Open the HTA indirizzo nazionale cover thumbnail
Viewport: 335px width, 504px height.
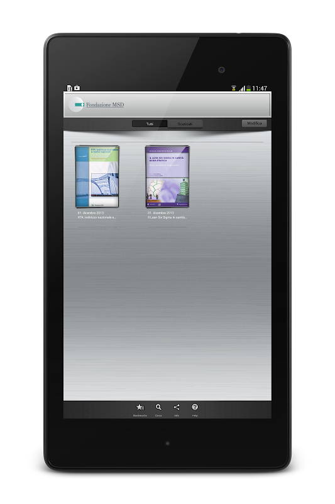click(97, 176)
